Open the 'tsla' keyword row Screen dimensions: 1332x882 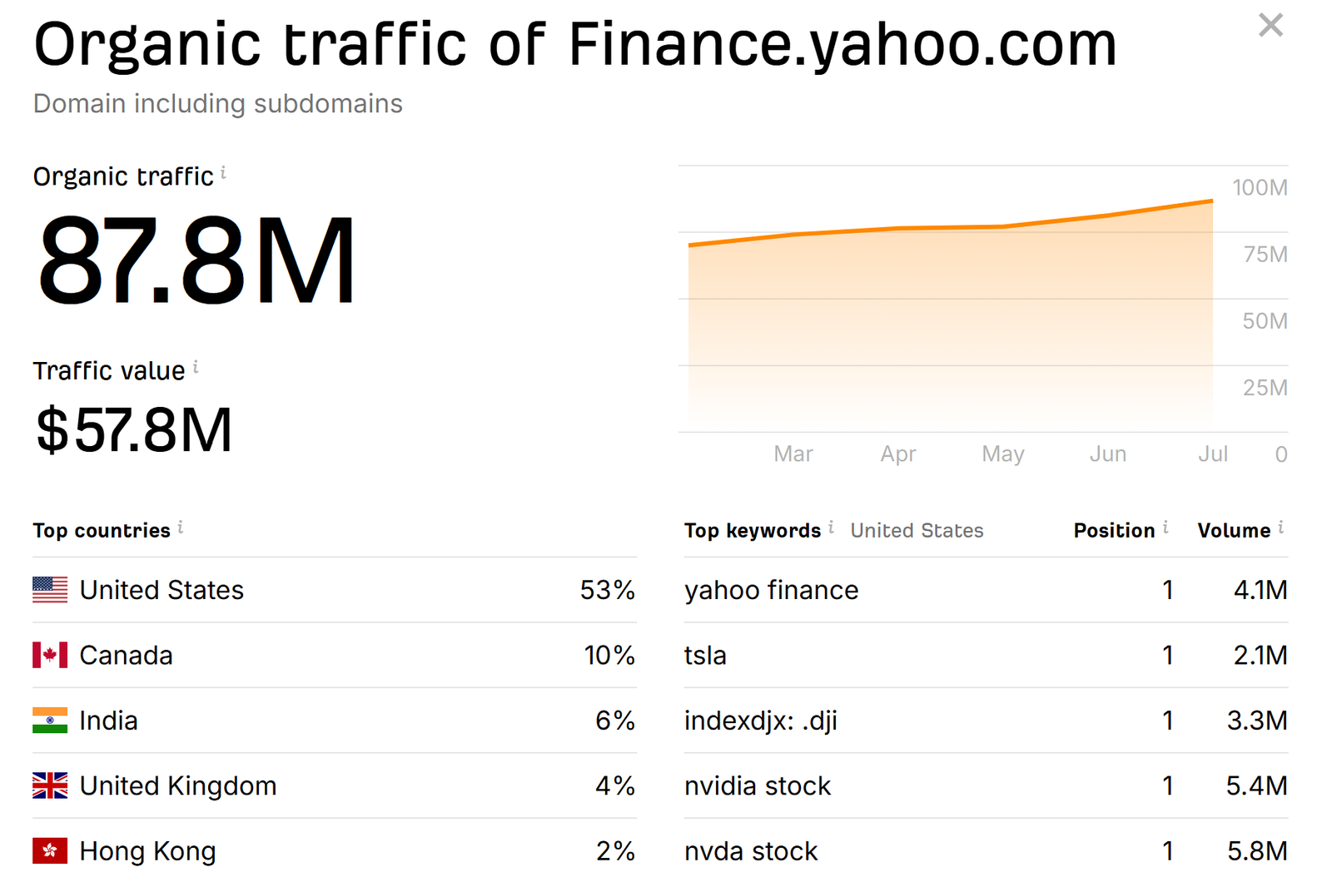point(705,656)
